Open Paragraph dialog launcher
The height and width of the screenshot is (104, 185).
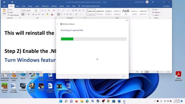85,18
